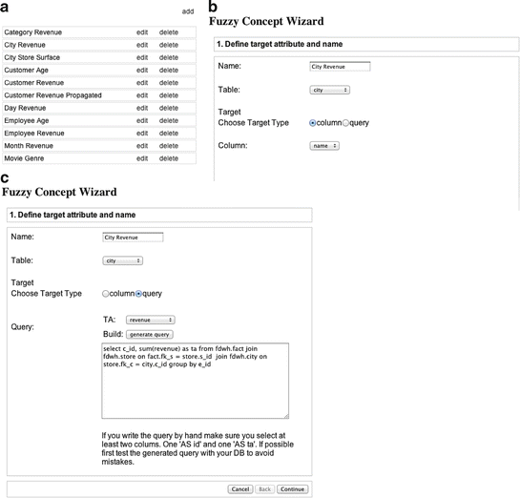Screen dimensions: 520x498
Task: Edit the Customer Revenue Propagated concept
Action: pos(142,95)
